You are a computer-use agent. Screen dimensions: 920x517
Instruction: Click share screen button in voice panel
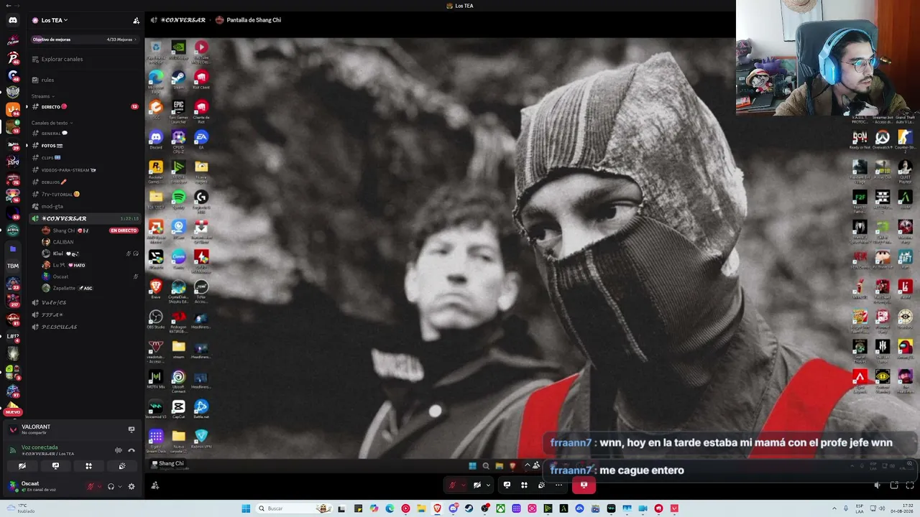[55, 466]
